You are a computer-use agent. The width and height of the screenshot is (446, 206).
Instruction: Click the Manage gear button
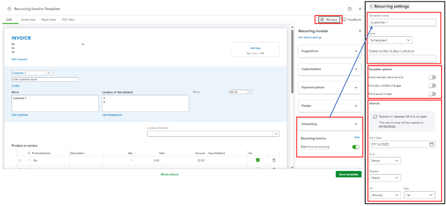(x=329, y=20)
